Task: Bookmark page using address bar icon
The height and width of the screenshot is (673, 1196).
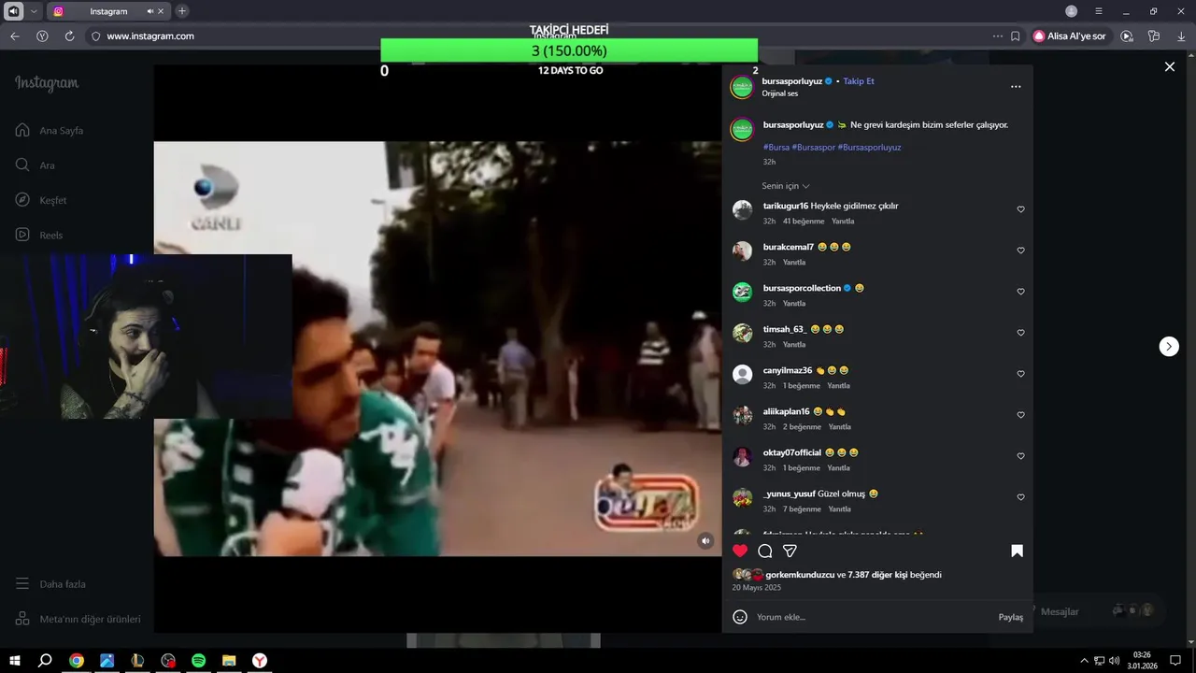Action: [x=1016, y=36]
